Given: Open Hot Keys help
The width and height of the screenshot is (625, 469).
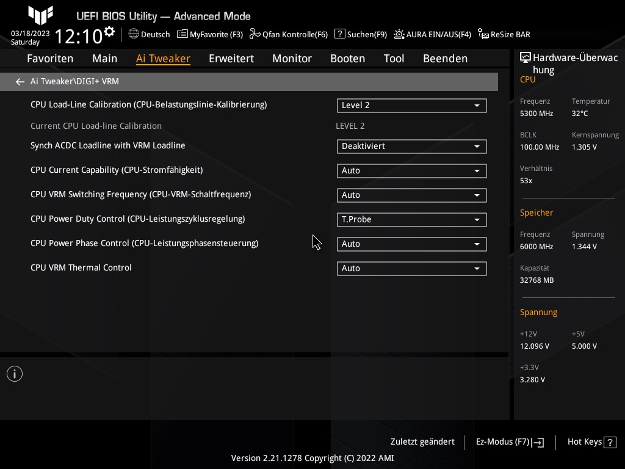Looking at the screenshot, I should coord(592,442).
